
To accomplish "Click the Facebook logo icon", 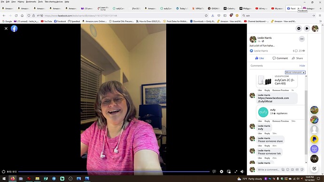I will point(14,29).
